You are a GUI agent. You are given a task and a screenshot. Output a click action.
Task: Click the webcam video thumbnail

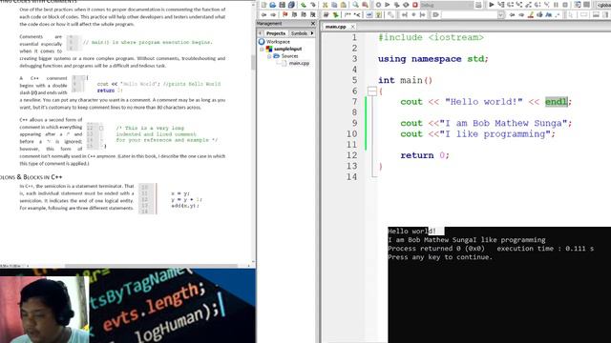click(45, 310)
